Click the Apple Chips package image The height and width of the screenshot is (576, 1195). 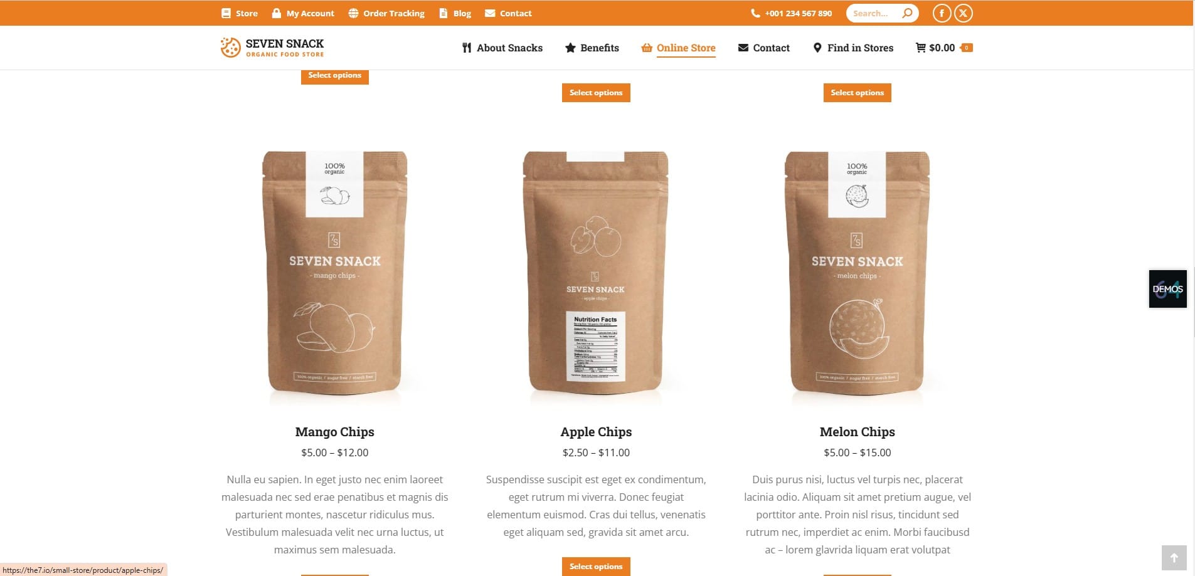pos(596,273)
